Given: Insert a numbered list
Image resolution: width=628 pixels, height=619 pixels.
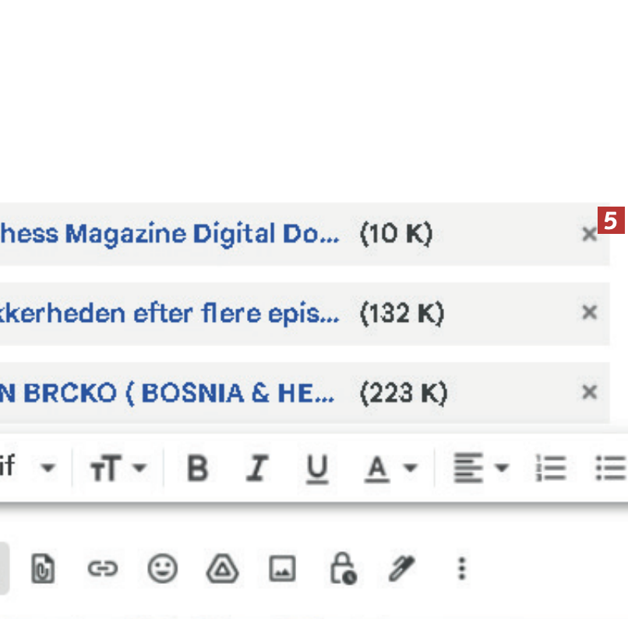Looking at the screenshot, I should tap(550, 469).
